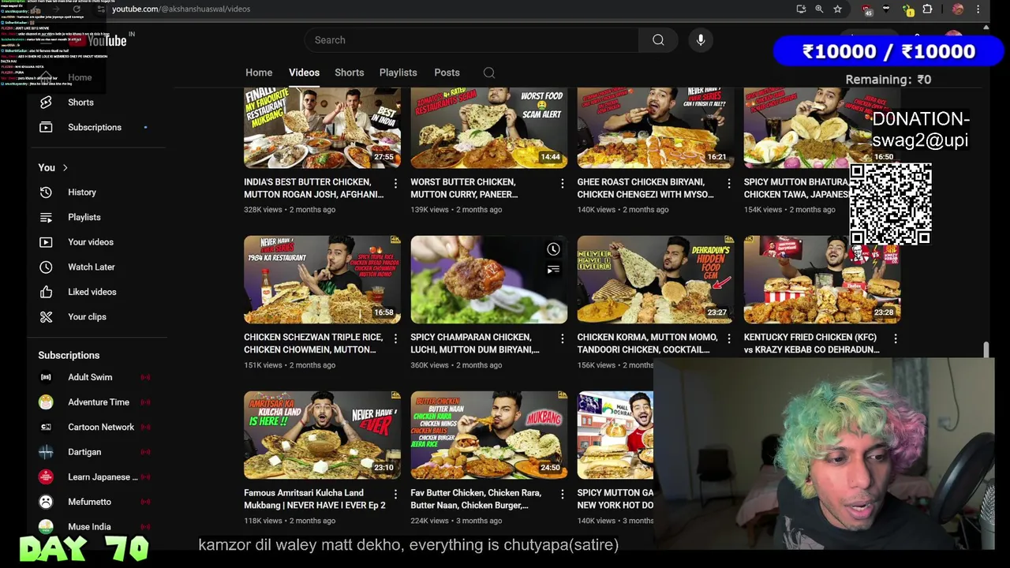Open options menu for Spicy Champaran Chicken video
Screen dimensions: 1010x568
coord(562,338)
